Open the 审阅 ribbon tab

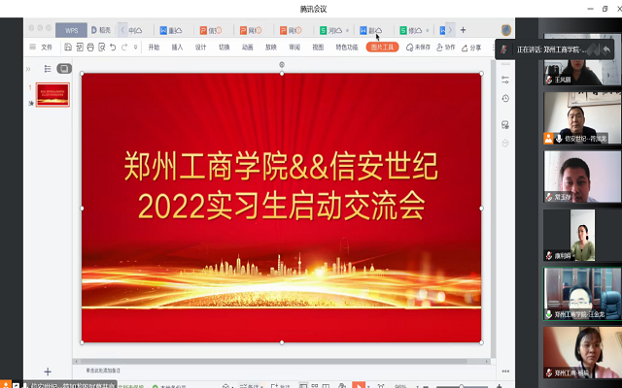pyautogui.click(x=294, y=48)
